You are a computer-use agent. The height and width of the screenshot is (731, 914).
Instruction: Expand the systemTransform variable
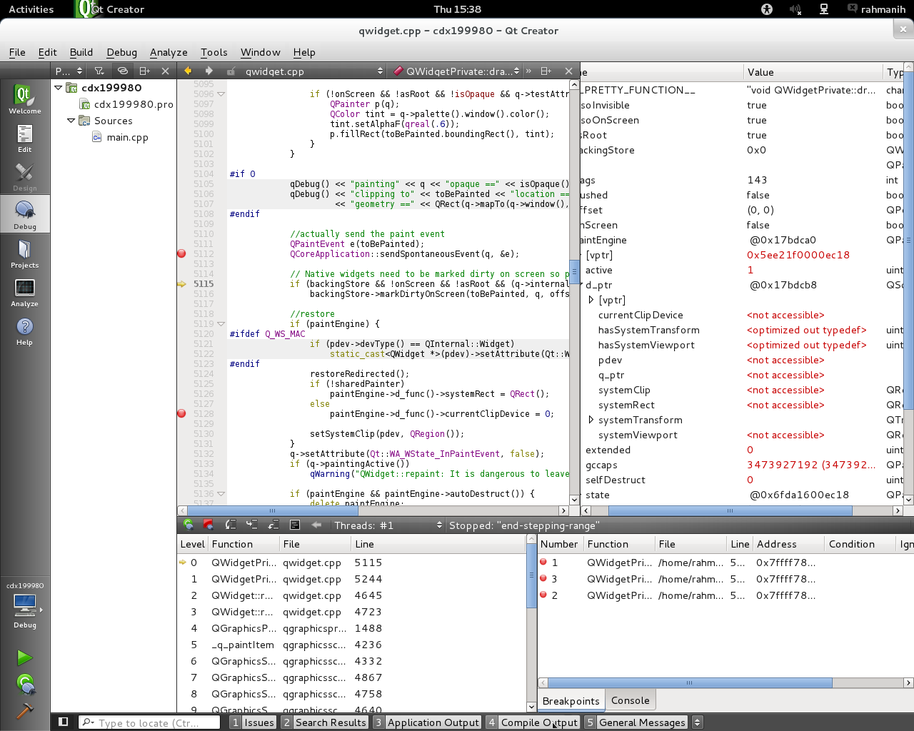(591, 420)
